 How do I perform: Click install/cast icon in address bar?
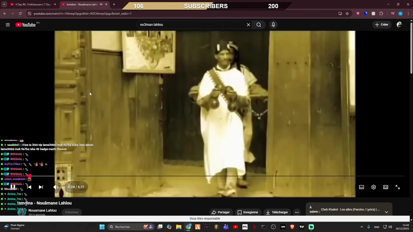(340, 14)
